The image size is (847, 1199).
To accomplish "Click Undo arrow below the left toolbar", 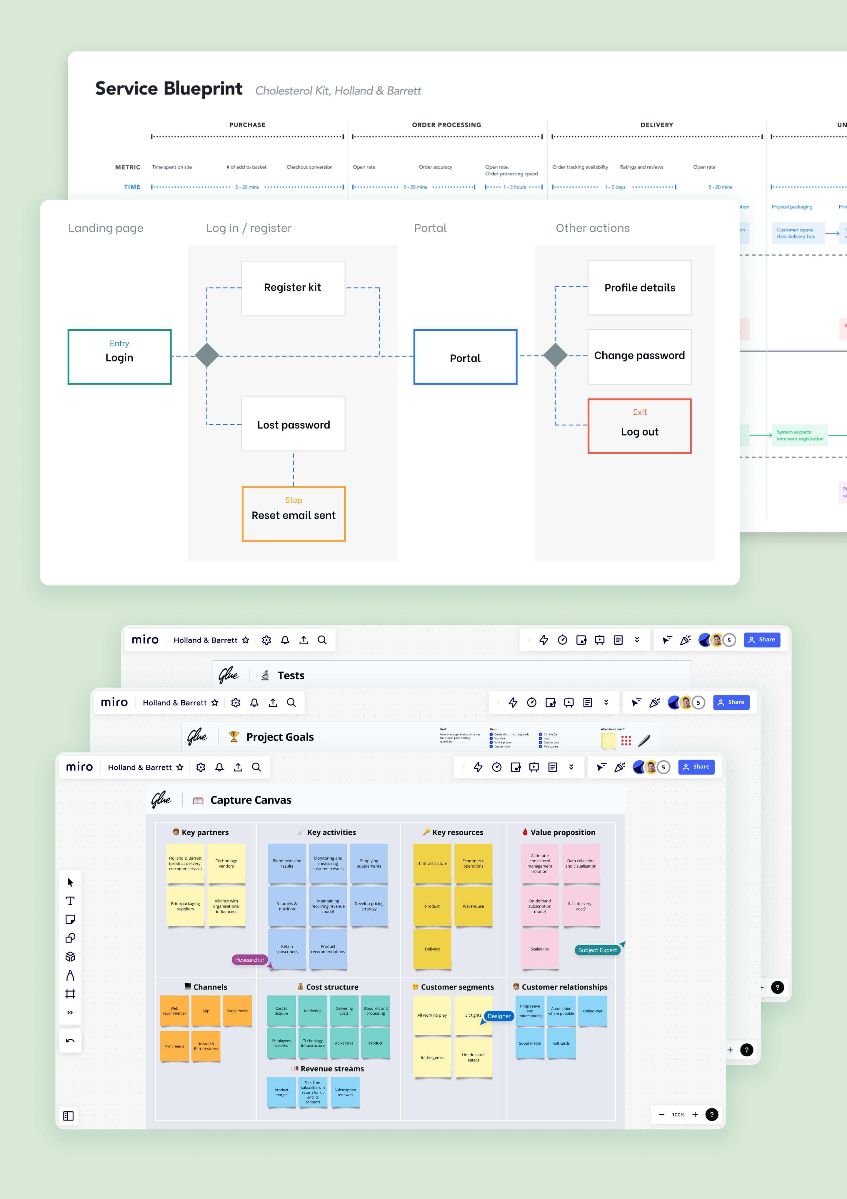I will 70,1041.
